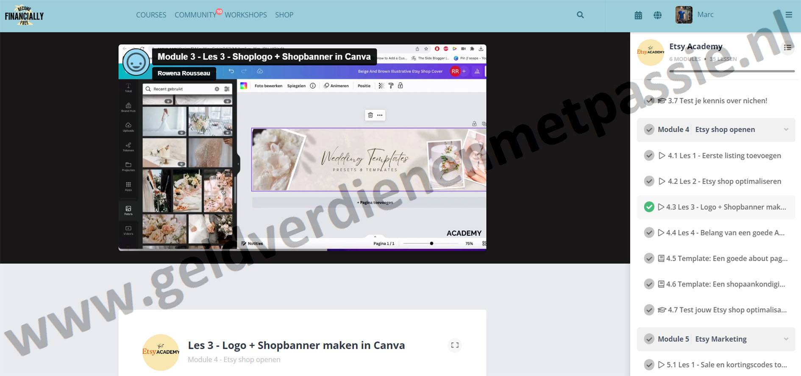The height and width of the screenshot is (376, 801).
Task: Expand Module 5 Etsy Marketing chevron
Action: click(786, 339)
